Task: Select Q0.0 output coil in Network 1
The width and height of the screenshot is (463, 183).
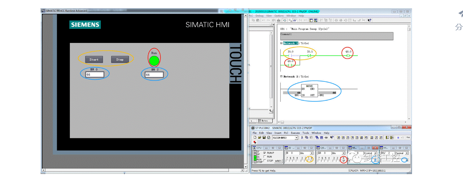Action: [347, 56]
